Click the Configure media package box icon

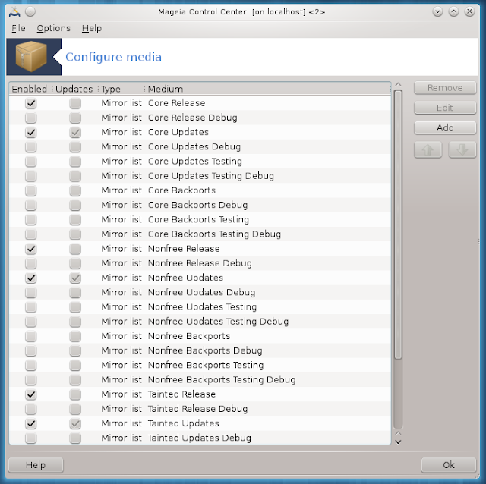[31, 57]
